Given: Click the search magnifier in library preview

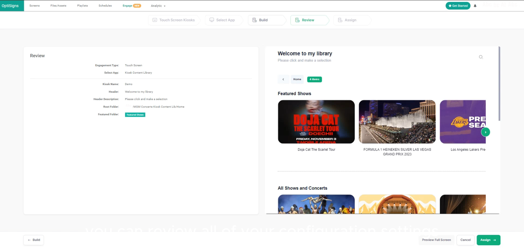Looking at the screenshot, I should point(481,57).
